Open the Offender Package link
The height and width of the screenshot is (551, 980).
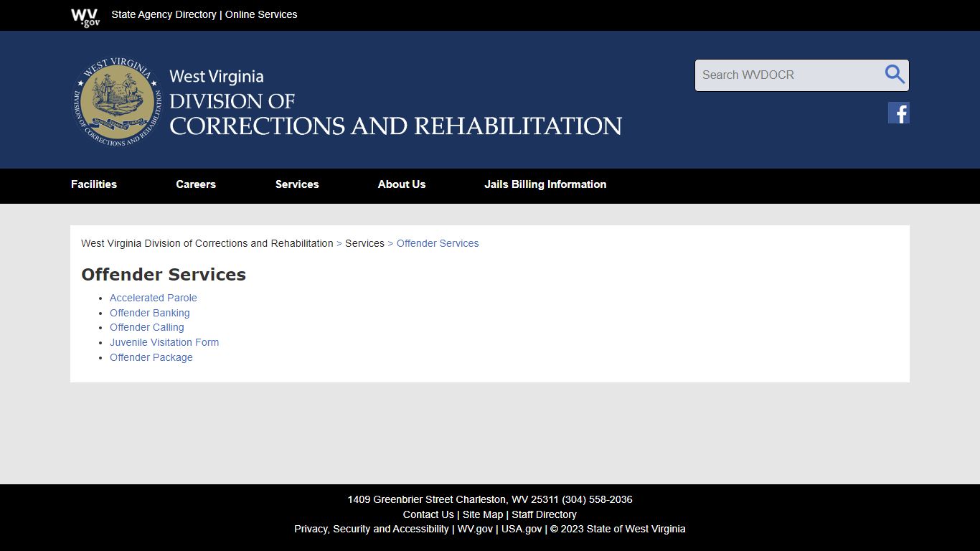tap(151, 357)
